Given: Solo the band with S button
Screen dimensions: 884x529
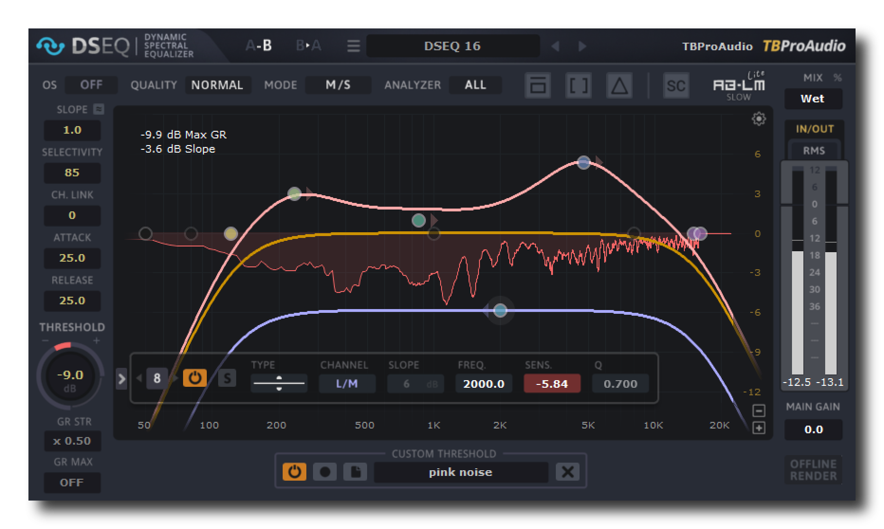Looking at the screenshot, I should (227, 378).
